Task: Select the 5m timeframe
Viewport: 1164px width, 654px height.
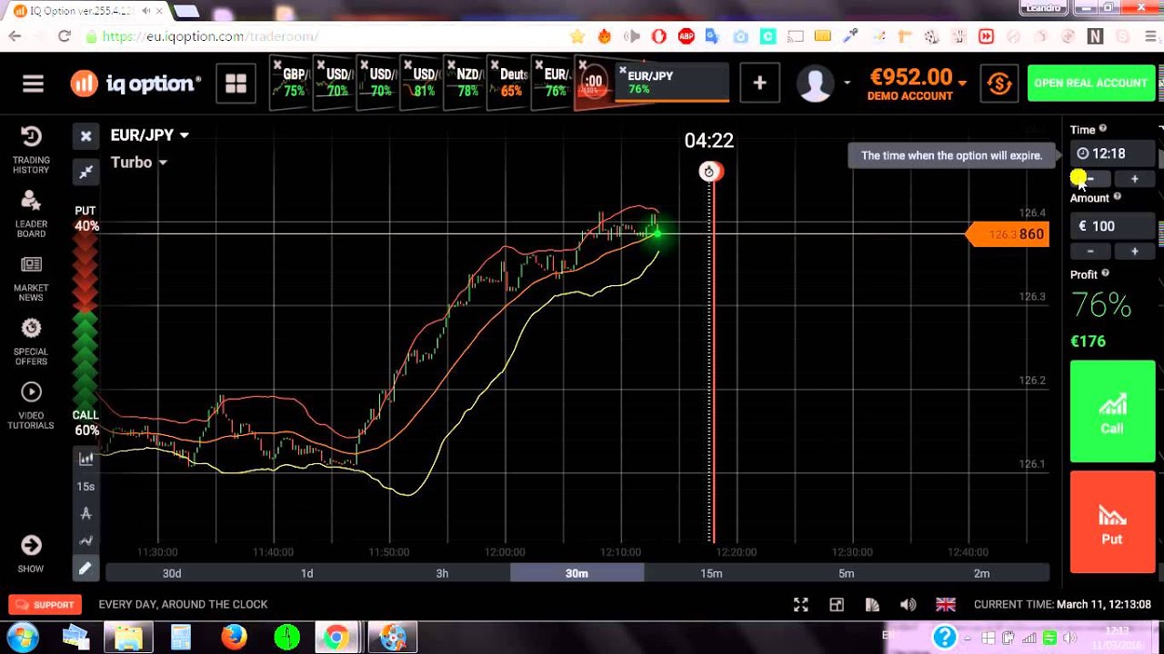Action: [847, 573]
